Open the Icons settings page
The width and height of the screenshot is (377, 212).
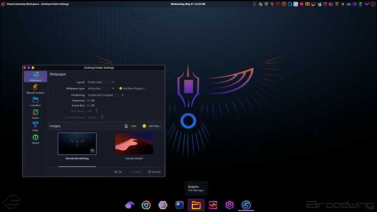(36, 114)
